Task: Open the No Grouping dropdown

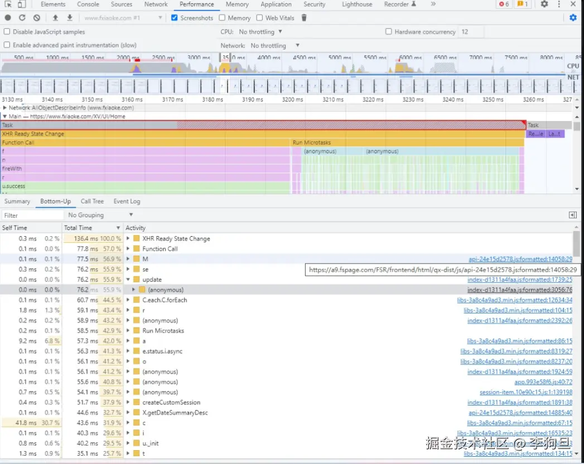Action: click(x=100, y=215)
